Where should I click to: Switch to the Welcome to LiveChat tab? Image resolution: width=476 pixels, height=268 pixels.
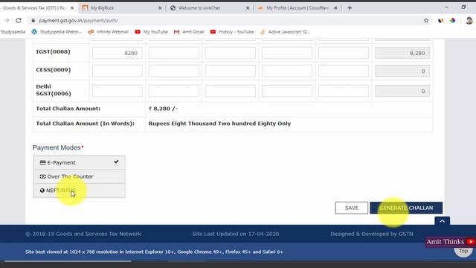pos(210,8)
